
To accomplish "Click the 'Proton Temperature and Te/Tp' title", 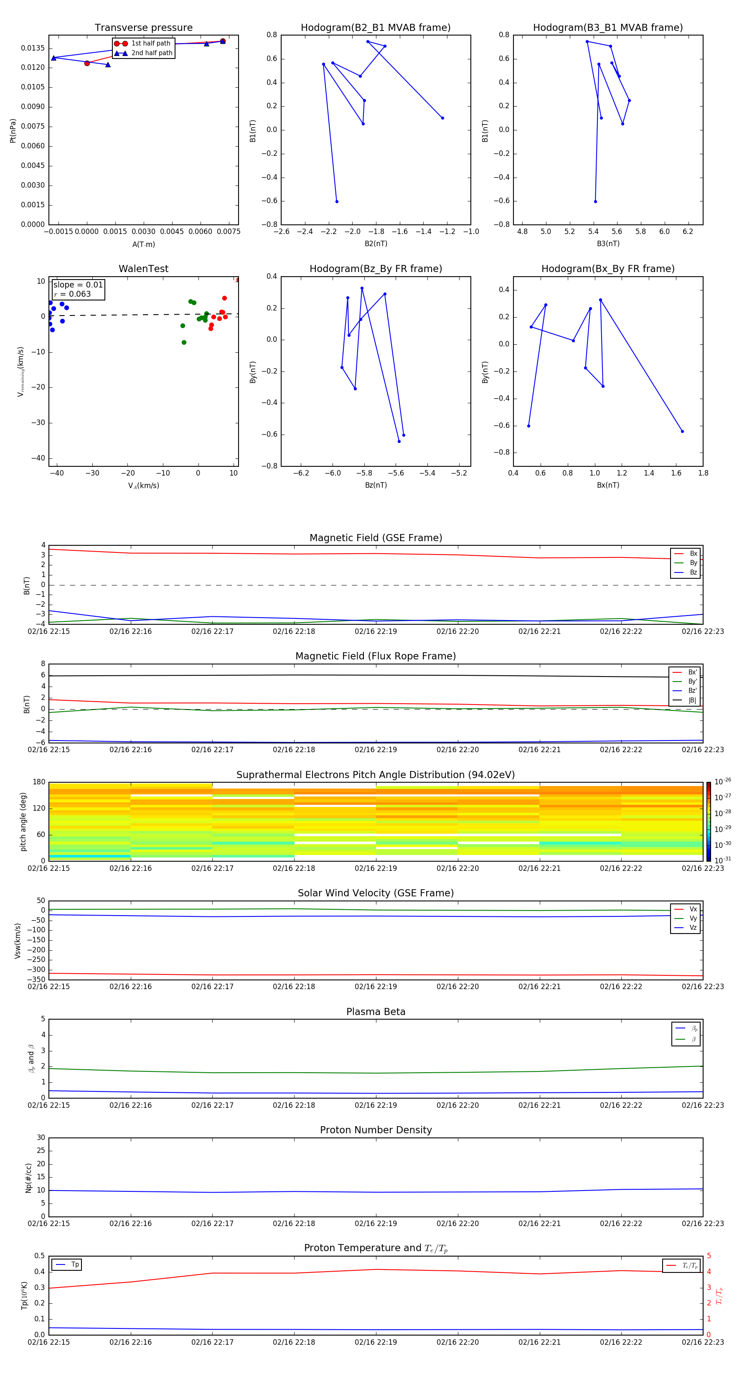I will pos(376,1248).
